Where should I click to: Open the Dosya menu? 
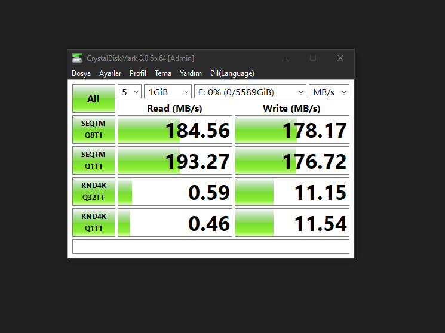pos(81,73)
